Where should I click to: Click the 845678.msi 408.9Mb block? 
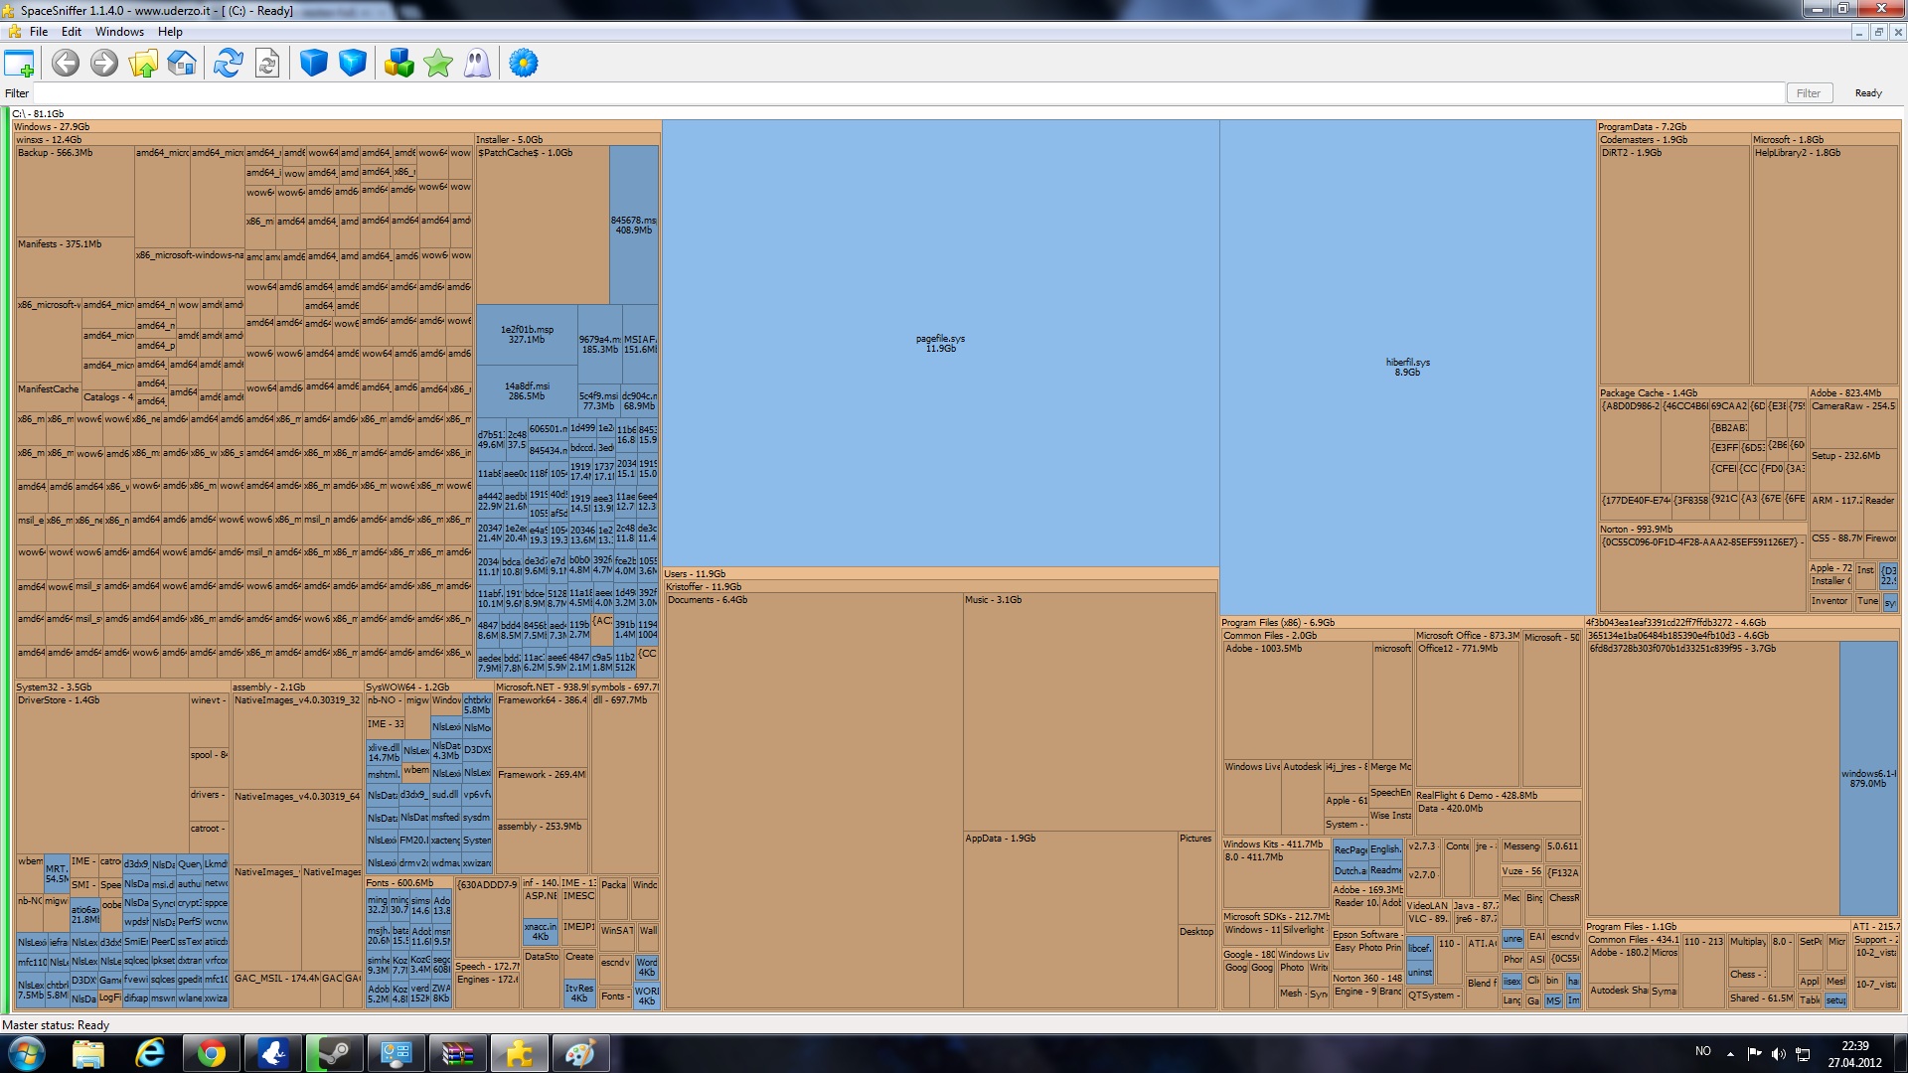click(633, 225)
